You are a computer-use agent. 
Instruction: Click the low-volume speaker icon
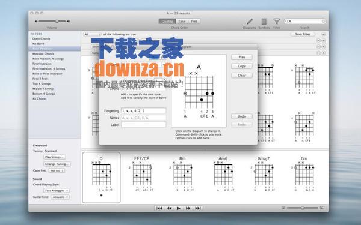[x=36, y=22]
